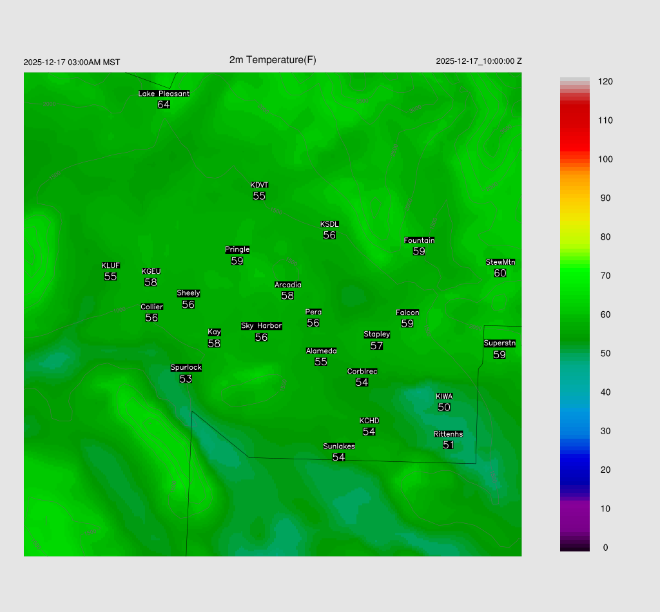Click the Pringle station label

coord(237,250)
